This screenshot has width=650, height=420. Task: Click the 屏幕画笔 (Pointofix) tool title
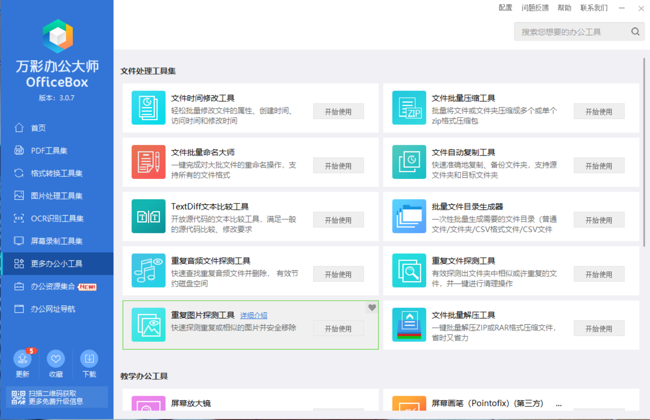tap(488, 403)
